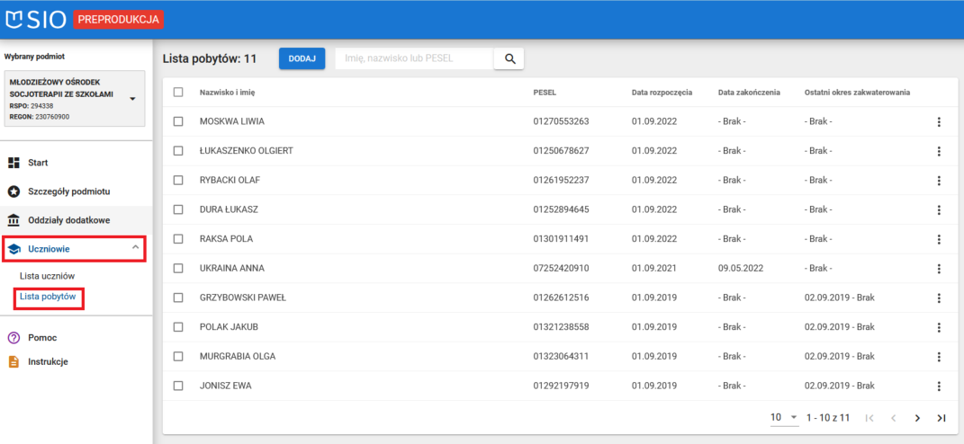Click the name or PESEL search field
This screenshot has width=964, height=444.
coord(414,58)
